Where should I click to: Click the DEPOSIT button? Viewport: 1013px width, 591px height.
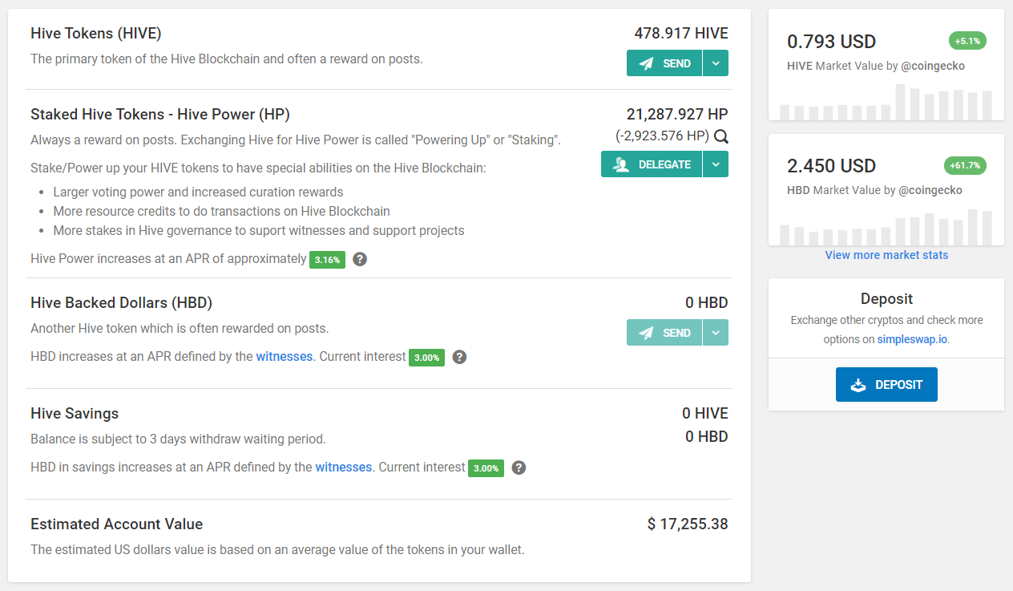click(886, 385)
